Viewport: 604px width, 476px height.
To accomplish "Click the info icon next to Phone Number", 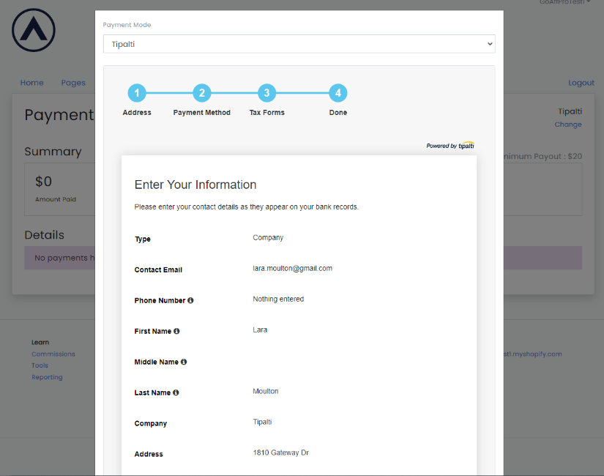I will pyautogui.click(x=190, y=301).
